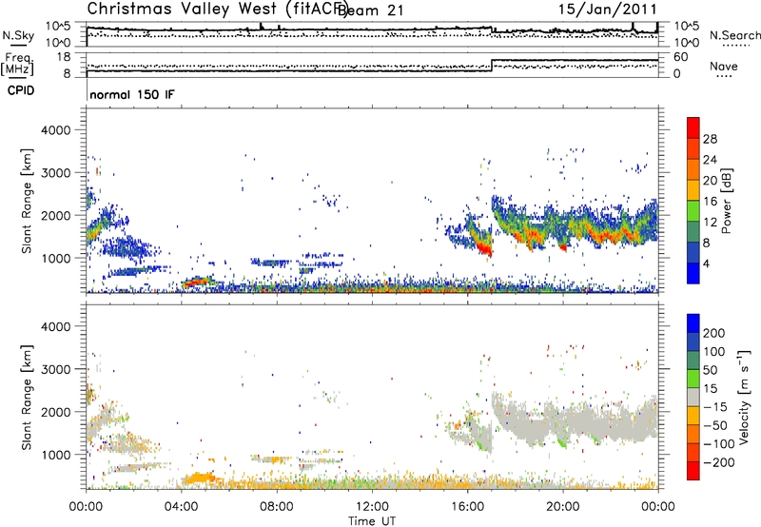
Task: Click the "3000" tick of the power panel
Action: click(x=55, y=173)
